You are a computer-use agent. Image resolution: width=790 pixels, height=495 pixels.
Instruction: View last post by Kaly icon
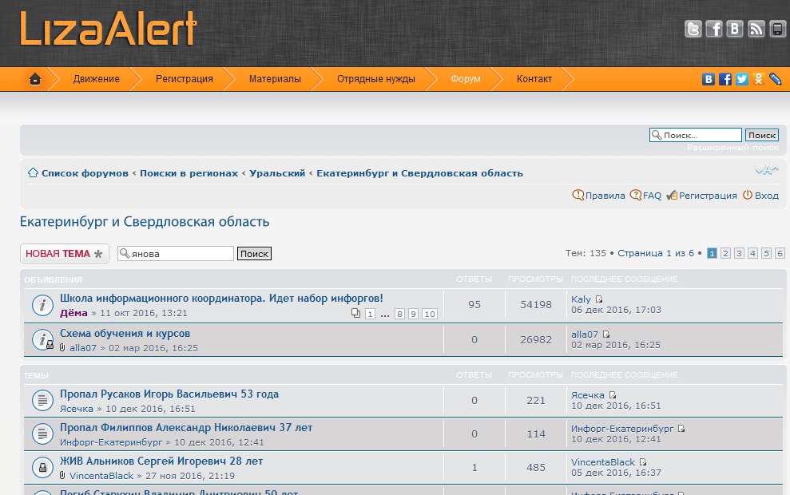(598, 299)
